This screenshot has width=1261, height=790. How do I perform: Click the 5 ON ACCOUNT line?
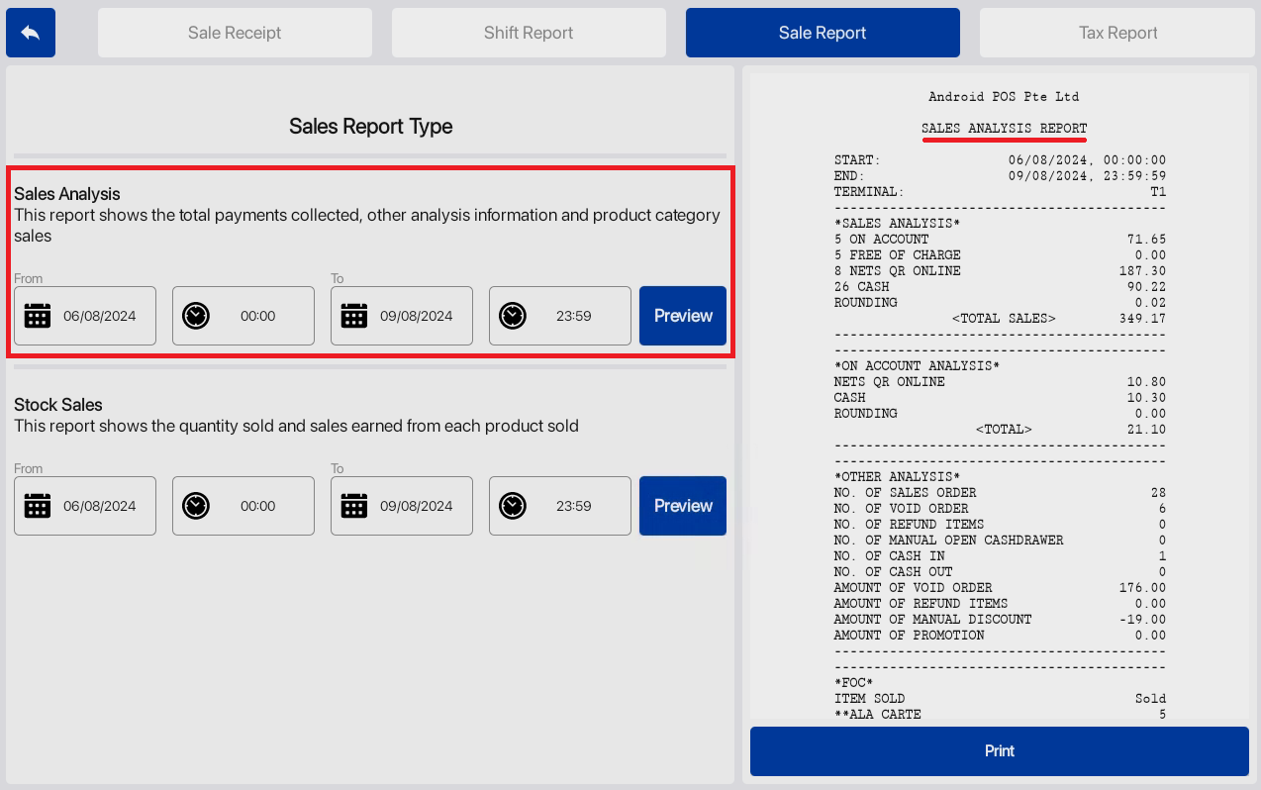coord(1000,240)
